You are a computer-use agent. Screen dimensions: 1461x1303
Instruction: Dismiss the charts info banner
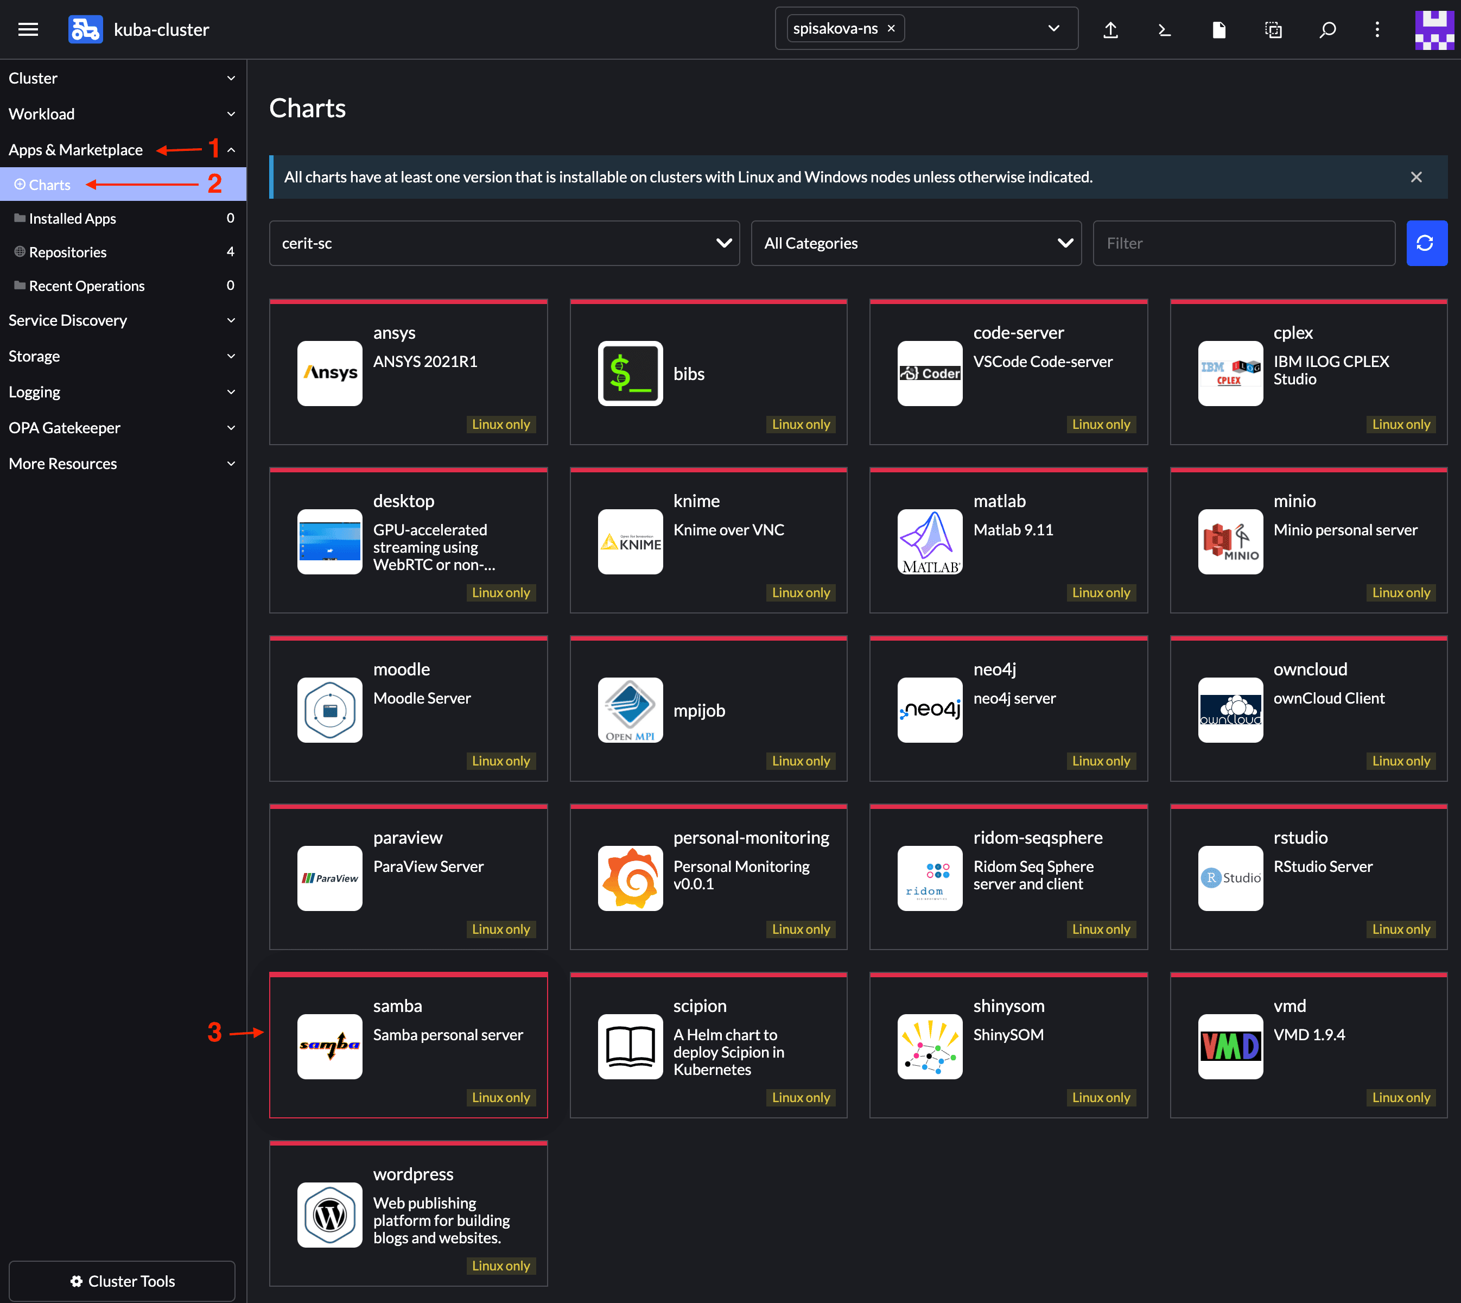tap(1416, 177)
